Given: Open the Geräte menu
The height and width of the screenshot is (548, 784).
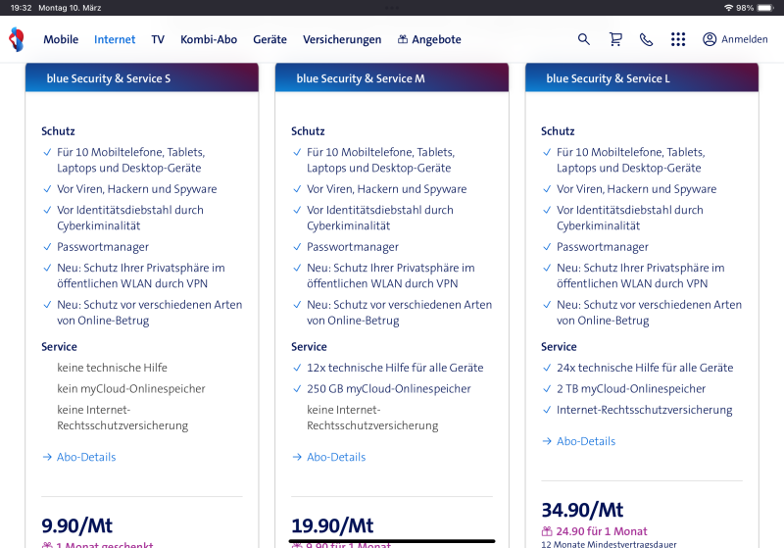Looking at the screenshot, I should [x=269, y=39].
